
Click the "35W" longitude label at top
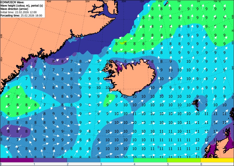[x=69, y=1]
